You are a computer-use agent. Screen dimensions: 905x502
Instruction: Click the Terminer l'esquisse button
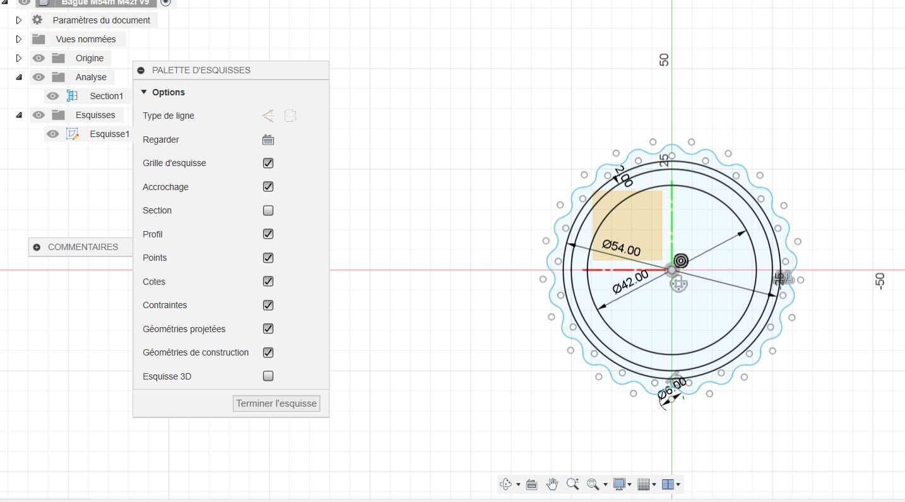(276, 403)
